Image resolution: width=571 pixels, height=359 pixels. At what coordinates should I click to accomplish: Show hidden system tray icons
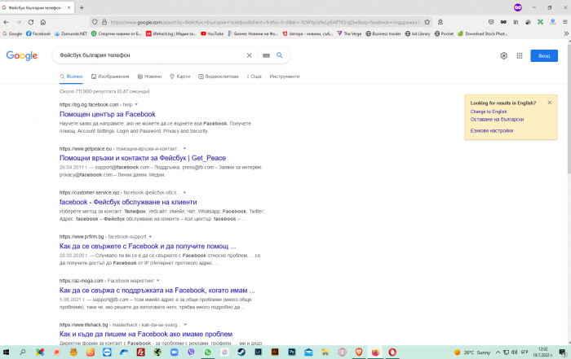tap(498, 352)
